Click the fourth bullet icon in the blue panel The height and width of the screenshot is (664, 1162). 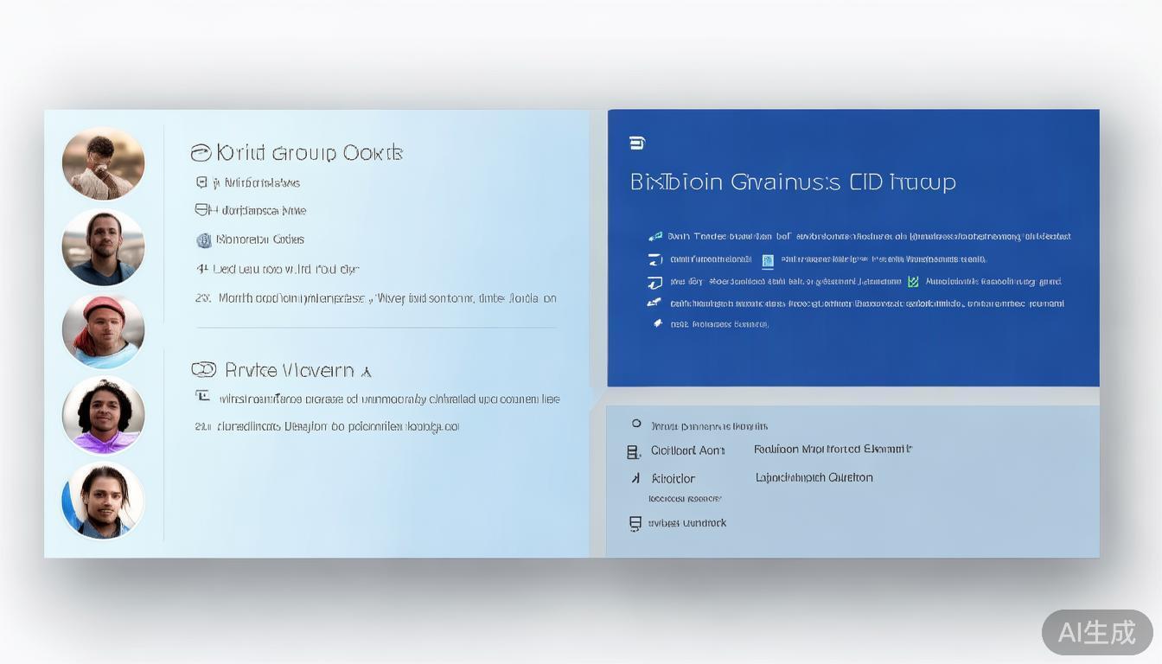click(654, 303)
